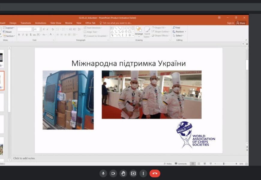
Task: Open the Shape Fill dropdown
Action: click(x=160, y=28)
